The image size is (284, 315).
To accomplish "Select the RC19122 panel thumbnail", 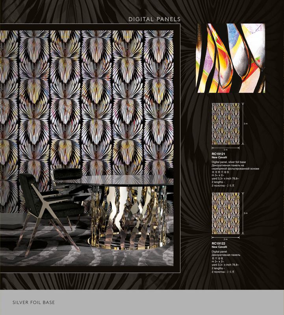I will pos(225,213).
